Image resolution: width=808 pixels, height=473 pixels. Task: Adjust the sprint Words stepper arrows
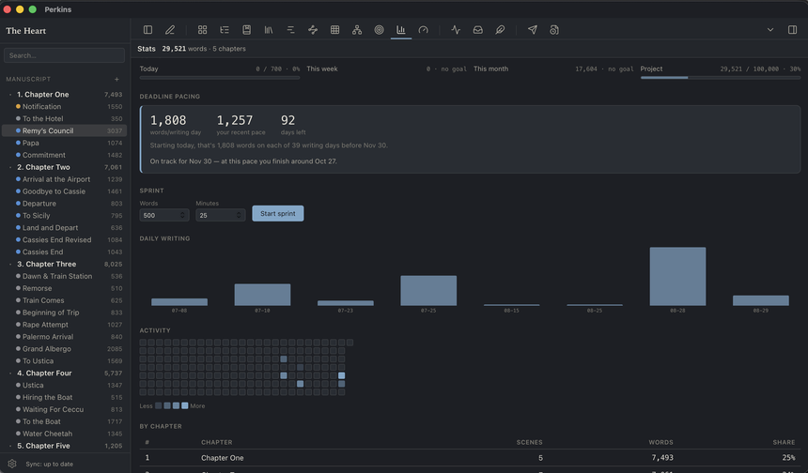pos(182,215)
